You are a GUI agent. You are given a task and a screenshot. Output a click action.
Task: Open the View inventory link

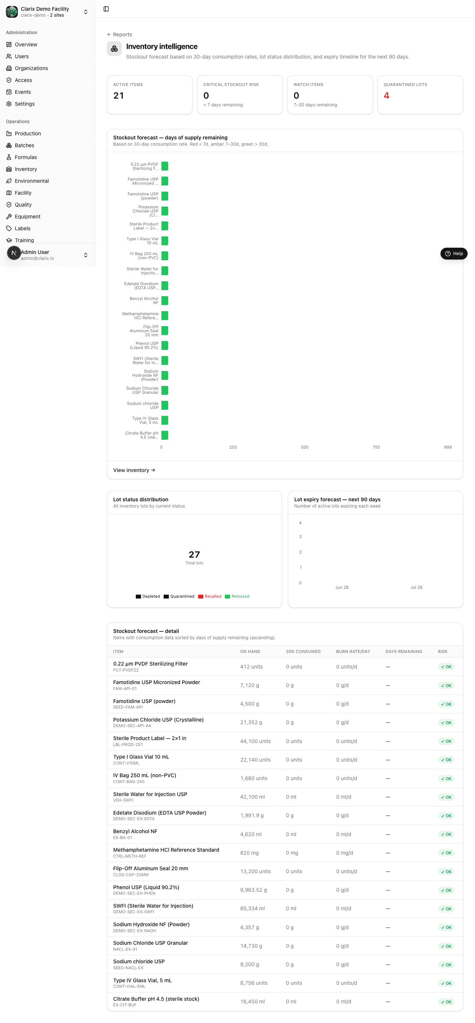[x=134, y=470]
